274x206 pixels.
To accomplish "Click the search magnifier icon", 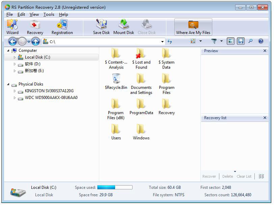I will [250, 41].
